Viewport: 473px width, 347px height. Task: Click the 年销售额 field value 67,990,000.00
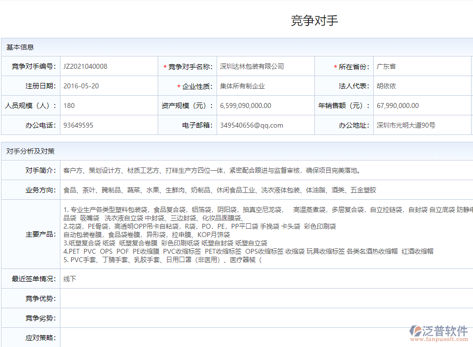[x=422, y=106]
